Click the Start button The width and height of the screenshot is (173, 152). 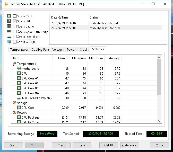[x=13, y=145]
